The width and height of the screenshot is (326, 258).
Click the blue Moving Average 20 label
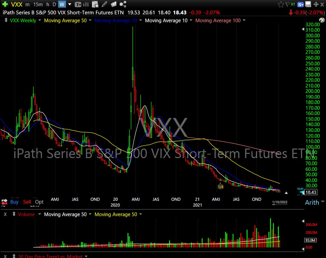pyautogui.click(x=116, y=20)
